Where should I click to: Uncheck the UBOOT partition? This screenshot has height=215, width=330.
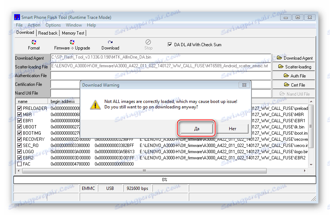coord(20,127)
